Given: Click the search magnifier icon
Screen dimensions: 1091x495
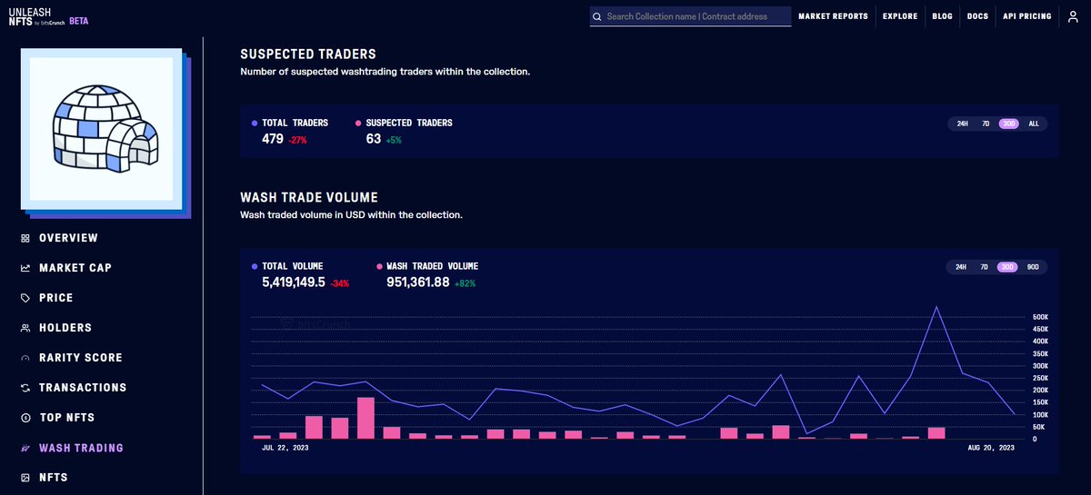Looking at the screenshot, I should pyautogui.click(x=597, y=16).
